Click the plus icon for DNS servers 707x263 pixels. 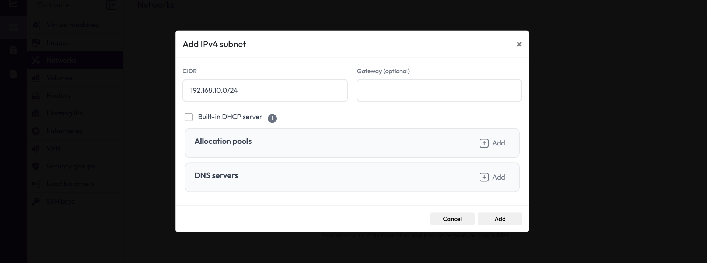click(x=484, y=177)
